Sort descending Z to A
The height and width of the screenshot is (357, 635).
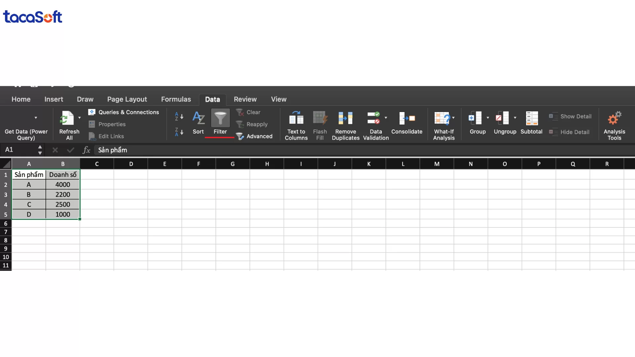point(179,132)
